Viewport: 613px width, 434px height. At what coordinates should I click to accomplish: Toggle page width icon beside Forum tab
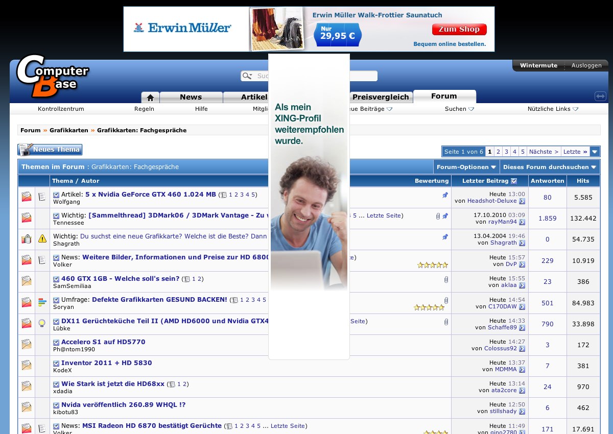[x=600, y=96]
